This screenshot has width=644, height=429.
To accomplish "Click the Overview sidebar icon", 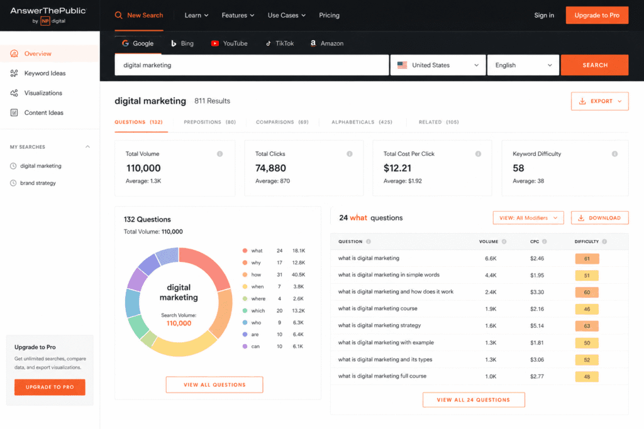I will pyautogui.click(x=14, y=54).
